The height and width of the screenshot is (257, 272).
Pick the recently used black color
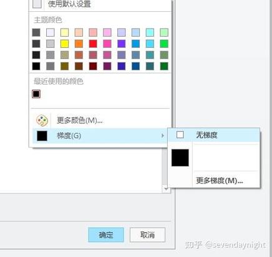coord(36,94)
